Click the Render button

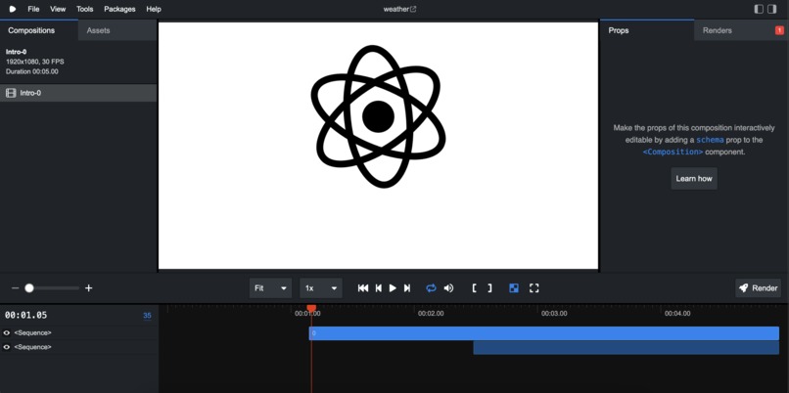pyautogui.click(x=758, y=288)
